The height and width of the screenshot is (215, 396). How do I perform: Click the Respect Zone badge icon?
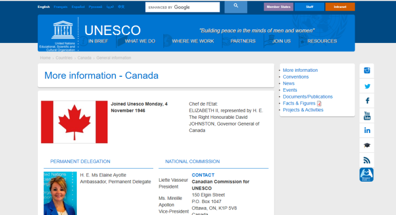(x=367, y=175)
